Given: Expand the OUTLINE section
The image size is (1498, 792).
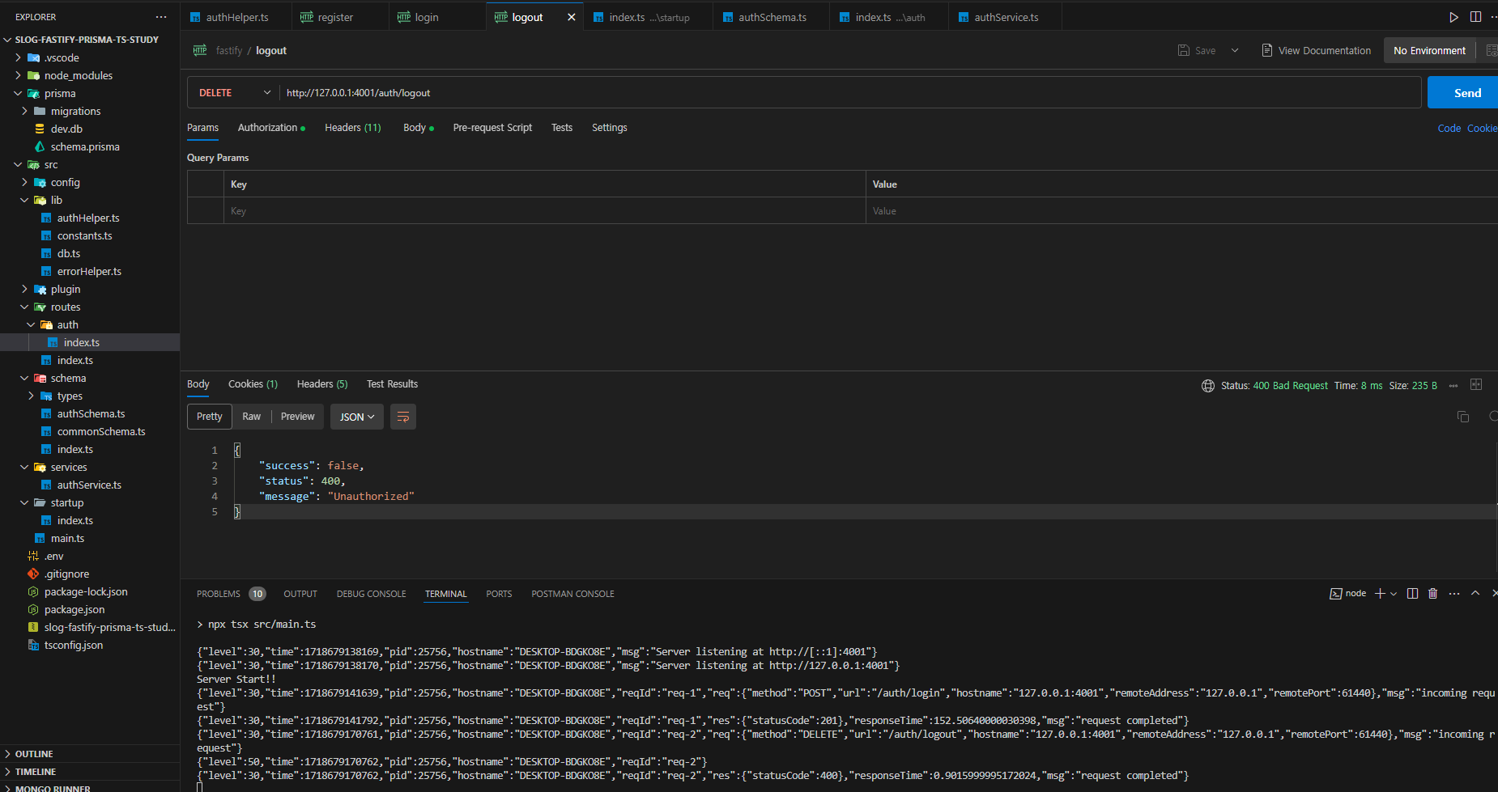Looking at the screenshot, I should click(x=34, y=754).
